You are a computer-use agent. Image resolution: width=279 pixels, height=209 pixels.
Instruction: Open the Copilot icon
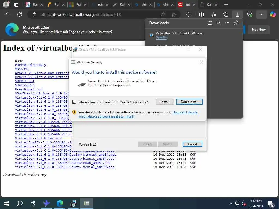tap(273, 14)
